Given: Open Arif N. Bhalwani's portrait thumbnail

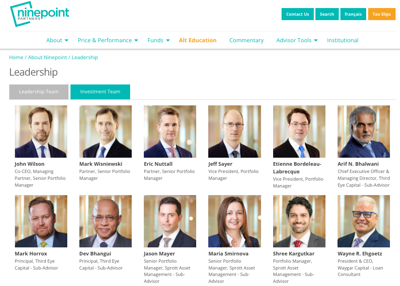Looking at the screenshot, I should click(364, 132).
